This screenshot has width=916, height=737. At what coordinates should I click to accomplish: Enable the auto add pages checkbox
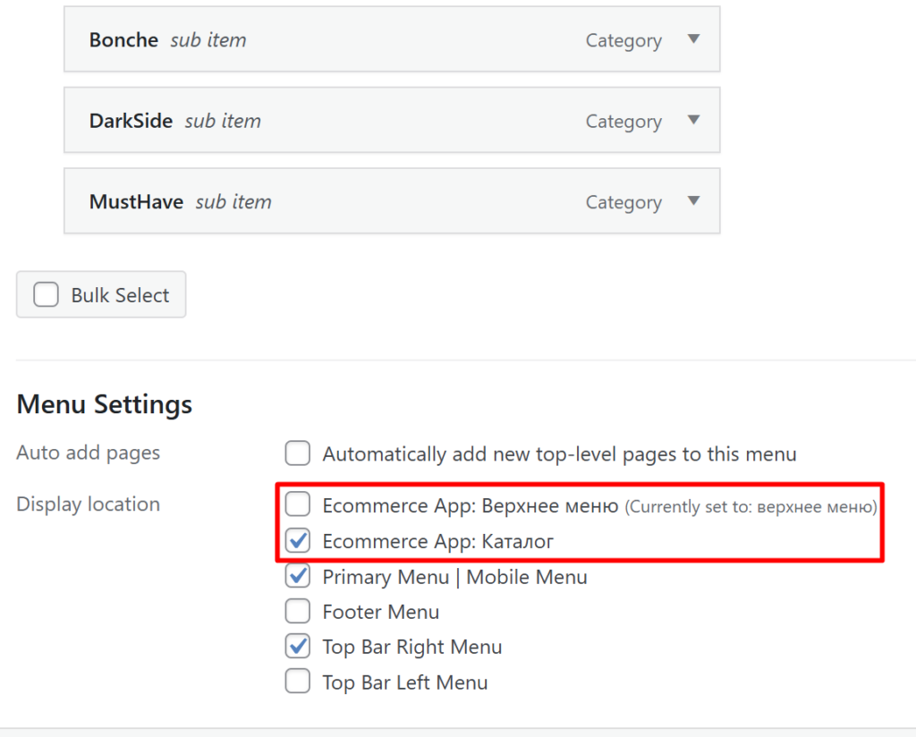[298, 453]
